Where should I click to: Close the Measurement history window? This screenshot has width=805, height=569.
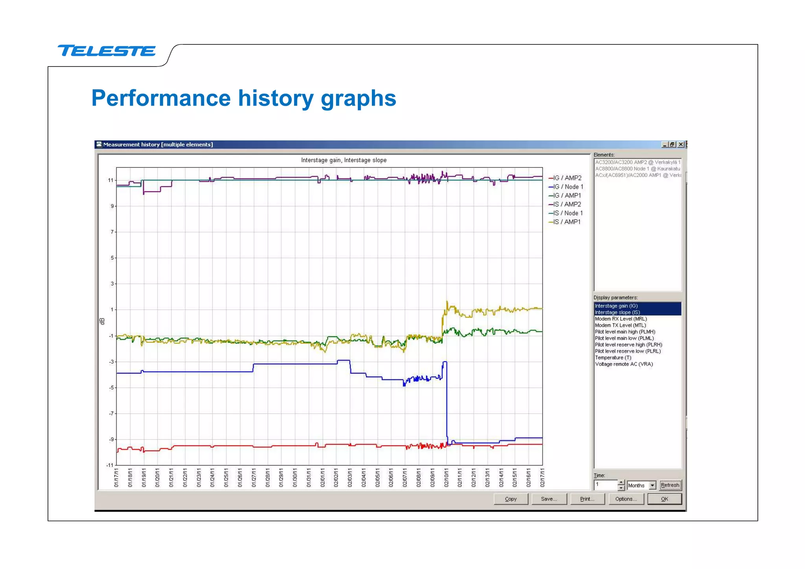(681, 144)
